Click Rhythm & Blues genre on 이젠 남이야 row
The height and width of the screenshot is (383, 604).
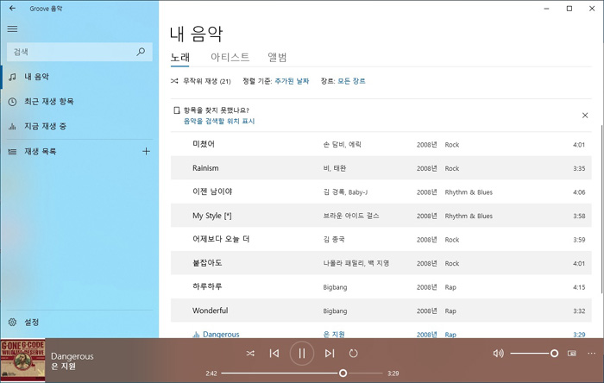(x=469, y=192)
